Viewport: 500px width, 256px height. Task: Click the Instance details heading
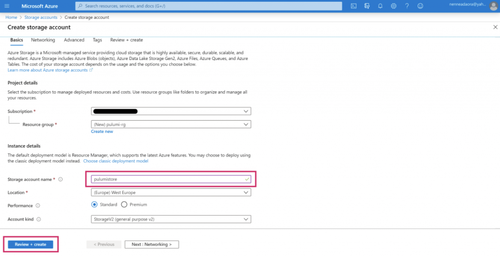24,146
